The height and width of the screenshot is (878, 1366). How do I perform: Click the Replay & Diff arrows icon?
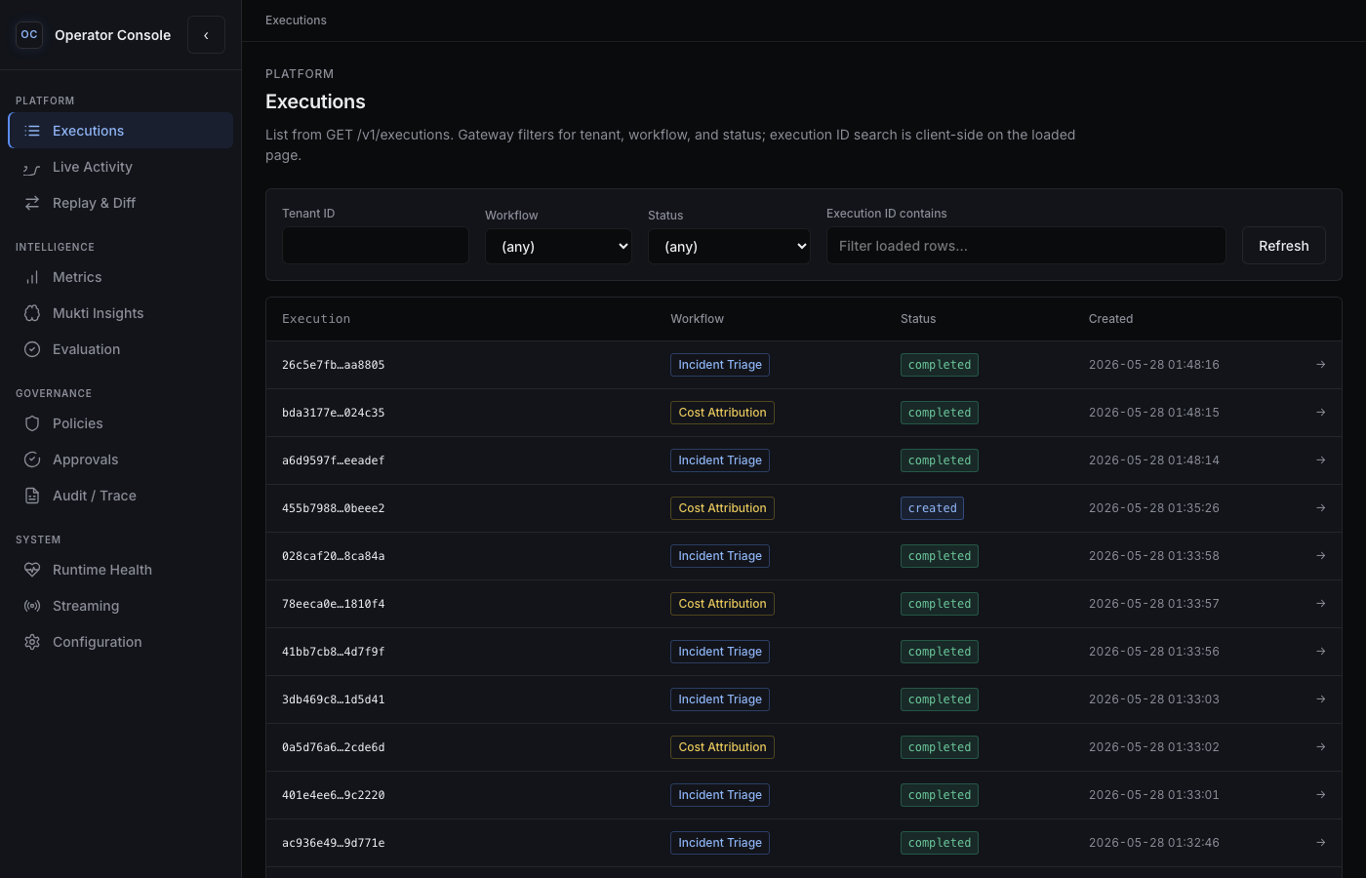tap(32, 203)
